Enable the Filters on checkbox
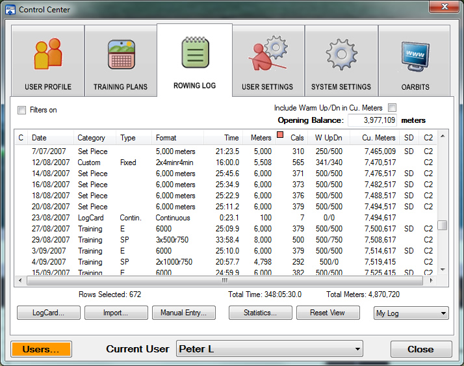Viewport: 464px width, 366px height. 22,110
